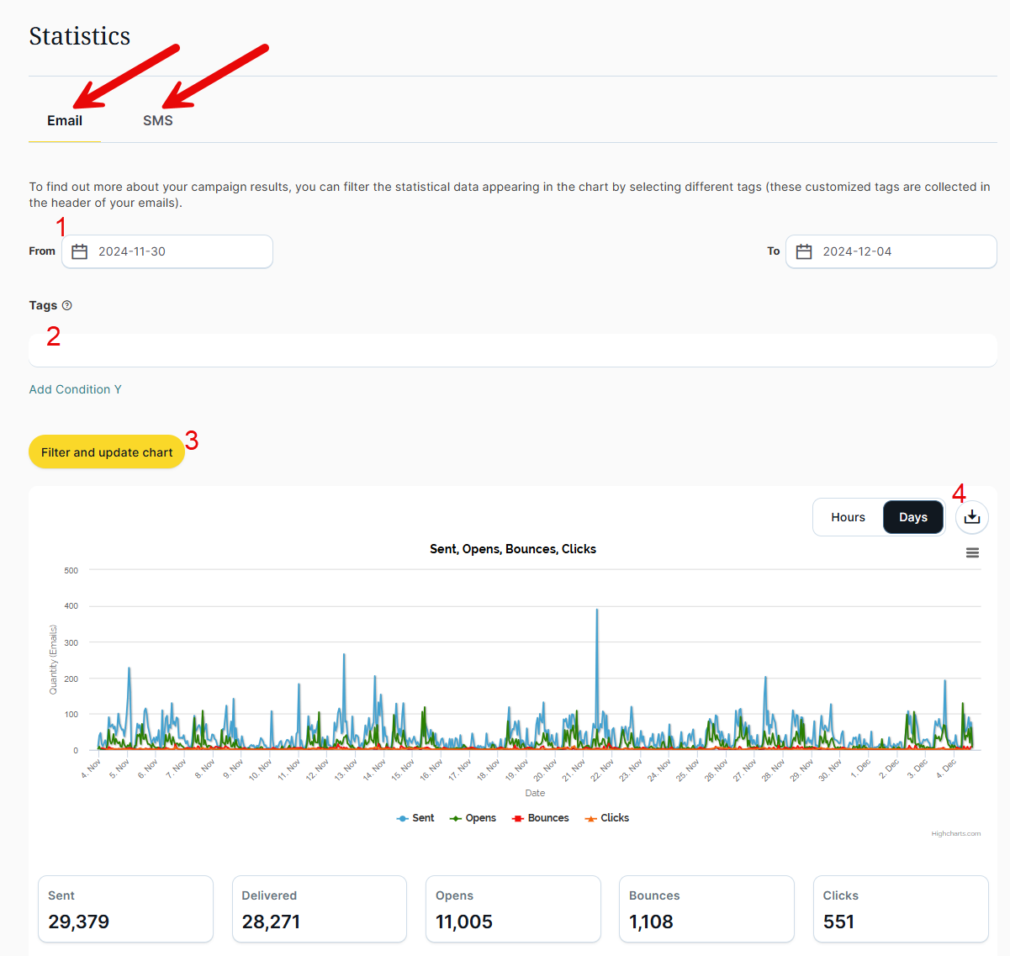1010x956 pixels.
Task: Switch chart view to Hours
Action: click(848, 517)
